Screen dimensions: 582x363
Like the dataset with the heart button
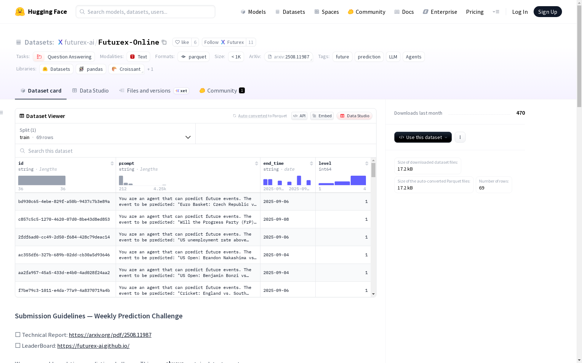[x=182, y=42]
